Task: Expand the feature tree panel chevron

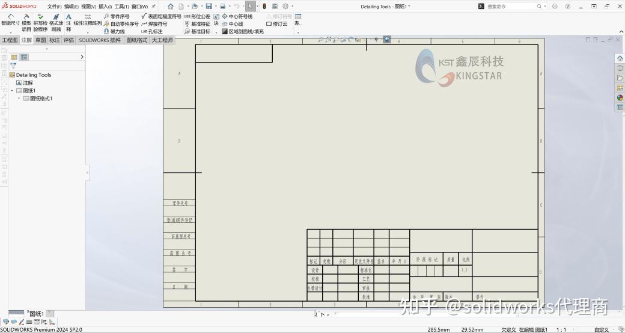Action: [x=82, y=57]
